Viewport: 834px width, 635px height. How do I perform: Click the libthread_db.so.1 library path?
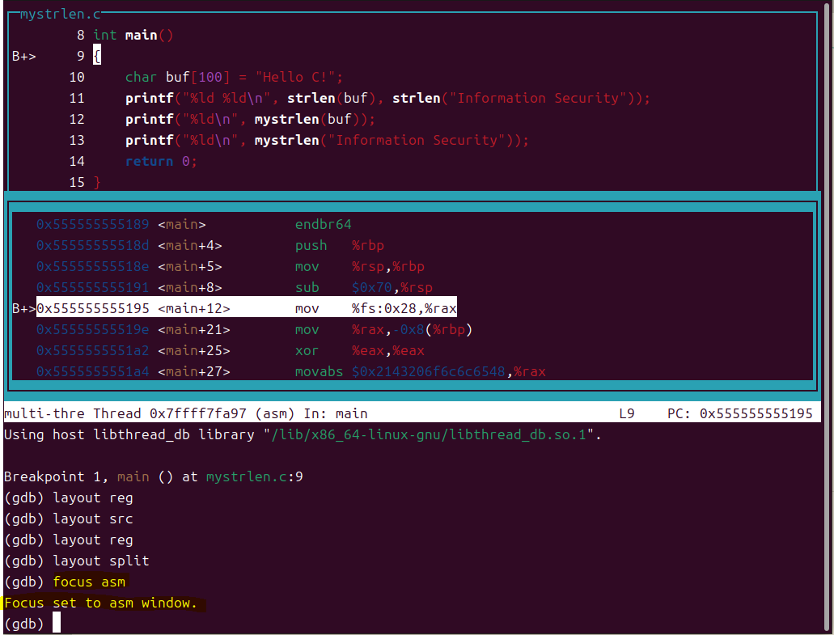pyautogui.click(x=429, y=435)
